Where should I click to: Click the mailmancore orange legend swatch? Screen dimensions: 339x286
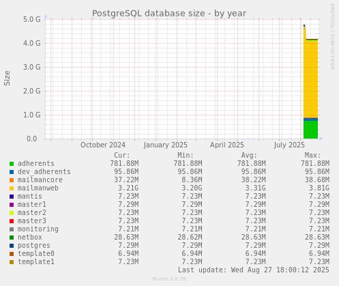click(12, 180)
